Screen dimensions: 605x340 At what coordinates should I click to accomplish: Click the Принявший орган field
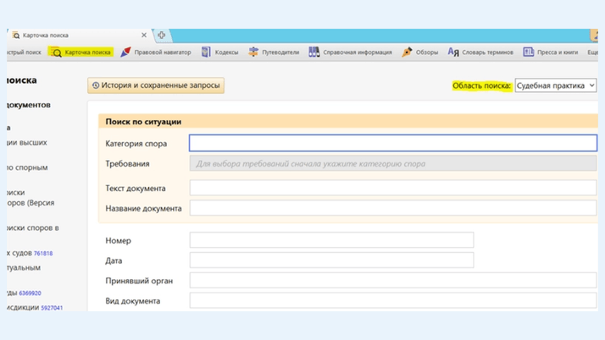pyautogui.click(x=392, y=280)
